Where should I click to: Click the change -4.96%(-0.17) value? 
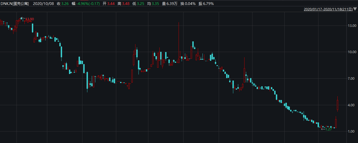(88, 4)
